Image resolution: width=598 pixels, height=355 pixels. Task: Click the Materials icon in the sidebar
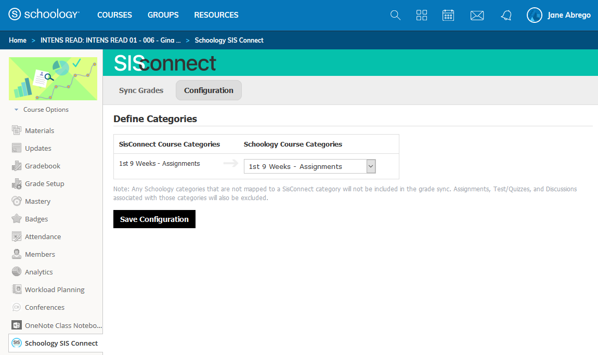16,130
